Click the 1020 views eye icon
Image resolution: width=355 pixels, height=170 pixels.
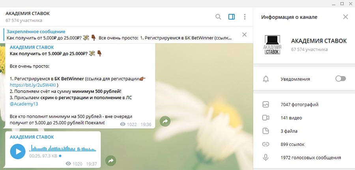(68, 164)
